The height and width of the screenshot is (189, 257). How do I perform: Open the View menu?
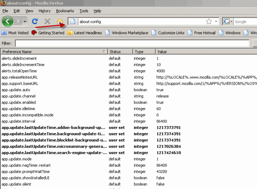click(29, 11)
